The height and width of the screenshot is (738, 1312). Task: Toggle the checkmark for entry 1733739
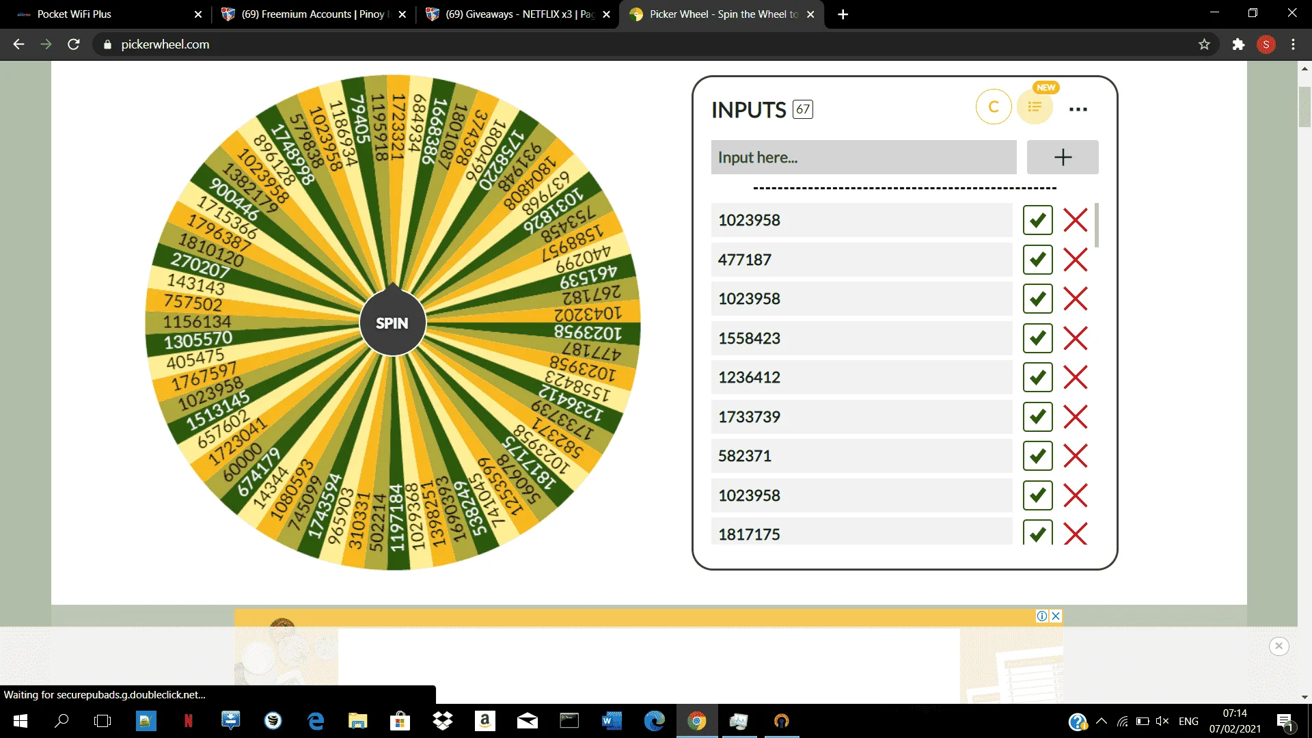point(1037,417)
